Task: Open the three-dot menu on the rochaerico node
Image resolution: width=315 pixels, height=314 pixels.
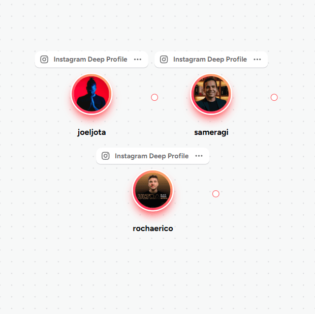Action: pyautogui.click(x=199, y=156)
